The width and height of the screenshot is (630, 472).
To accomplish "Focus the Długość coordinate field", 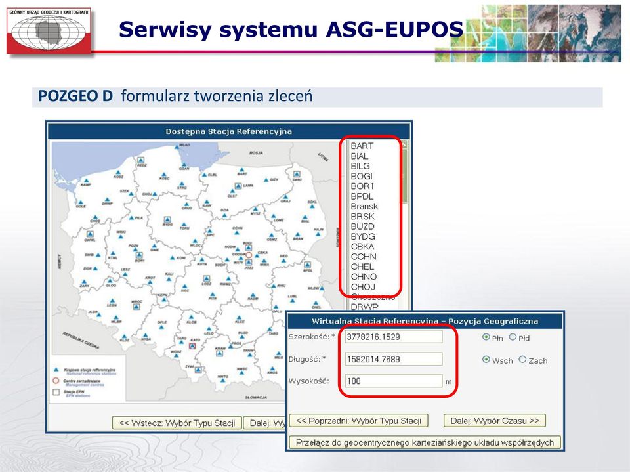I will 393,359.
